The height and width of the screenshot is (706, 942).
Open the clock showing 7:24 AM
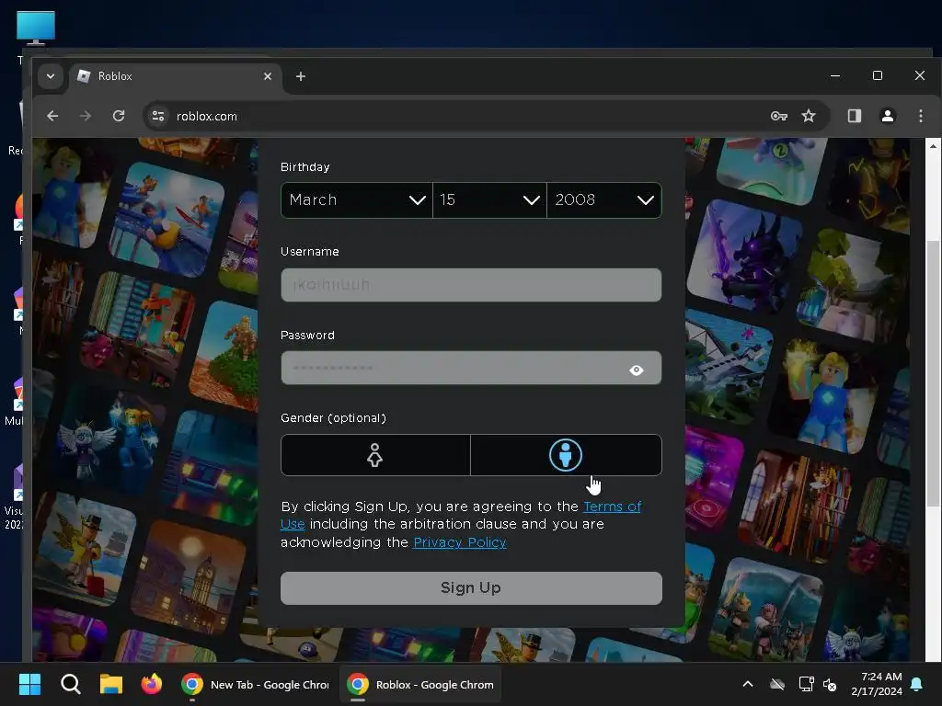pos(877,684)
